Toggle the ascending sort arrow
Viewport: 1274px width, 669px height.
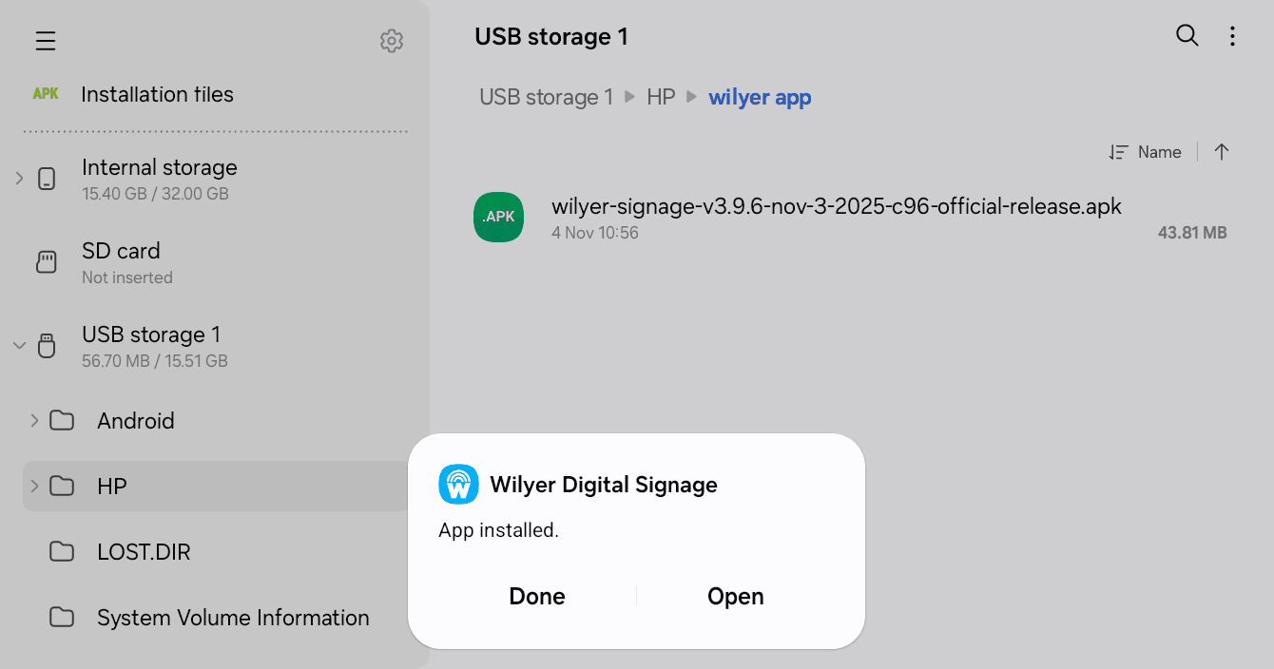tap(1222, 152)
